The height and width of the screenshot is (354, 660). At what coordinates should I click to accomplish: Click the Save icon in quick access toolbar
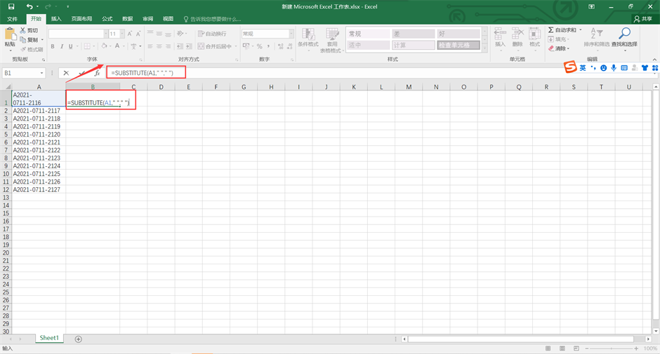pos(11,6)
